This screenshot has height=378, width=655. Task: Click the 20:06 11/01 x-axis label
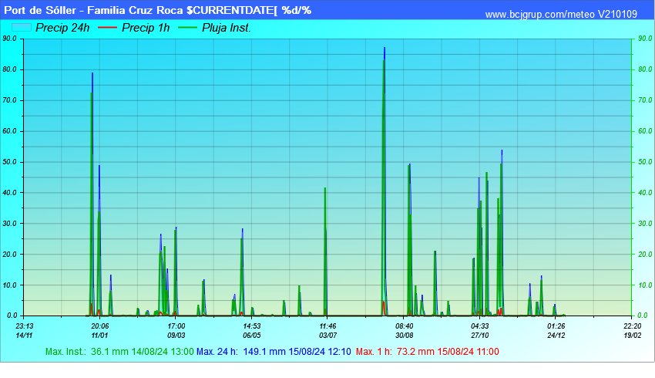pyautogui.click(x=99, y=331)
